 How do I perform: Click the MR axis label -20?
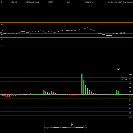(130, 100)
